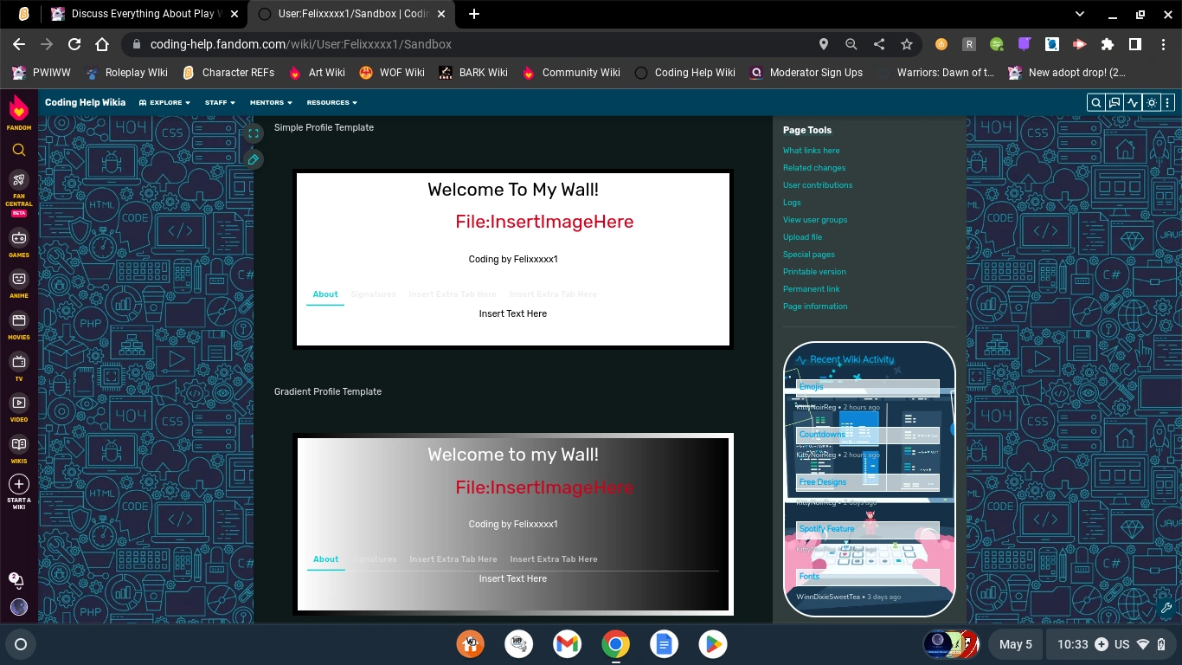Screen dimensions: 1182x665
Task: Click the Free Designs post in Recent Wiki Activity
Action: click(823, 481)
